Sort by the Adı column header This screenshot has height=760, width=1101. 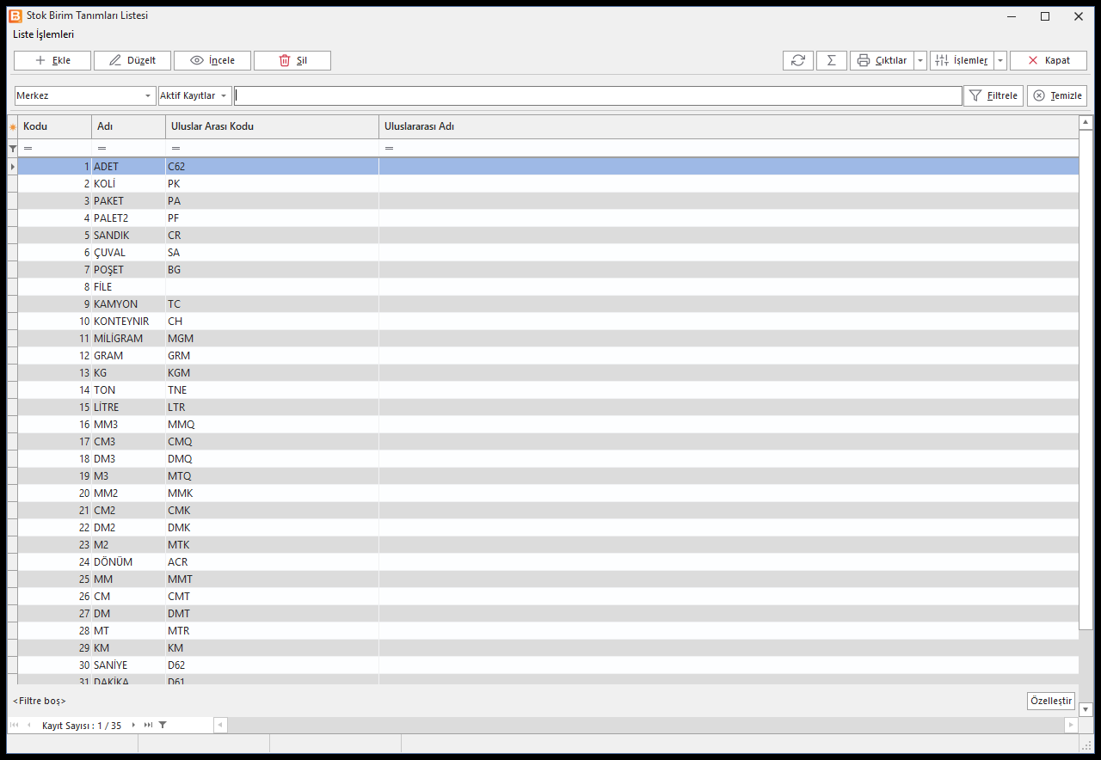129,126
